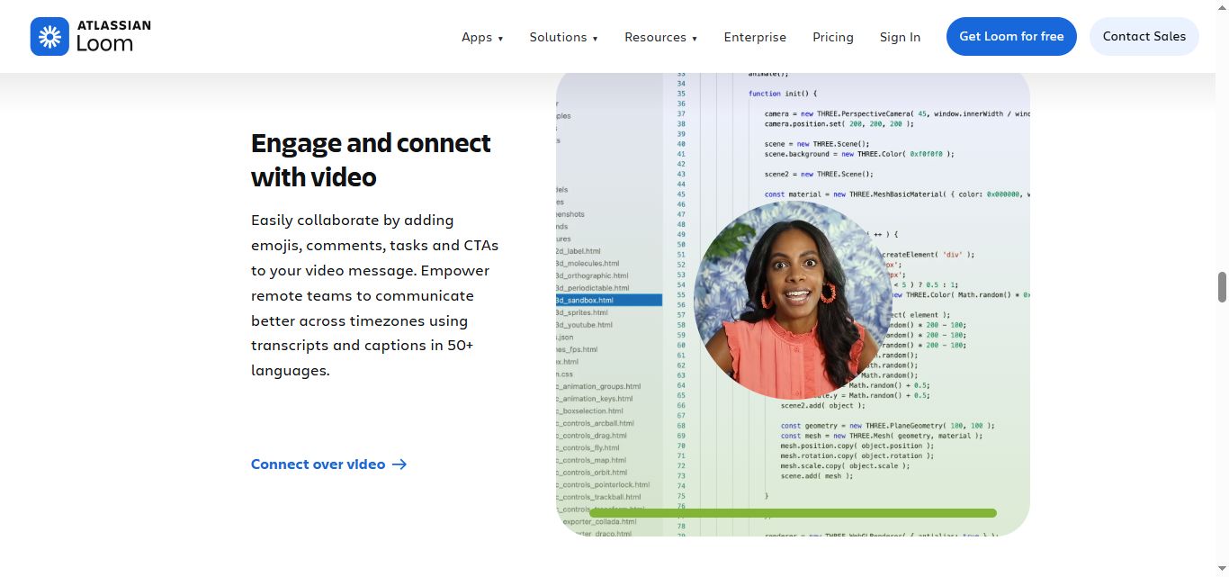
Task: Click the Atlassian Loom logo icon
Action: point(49,37)
